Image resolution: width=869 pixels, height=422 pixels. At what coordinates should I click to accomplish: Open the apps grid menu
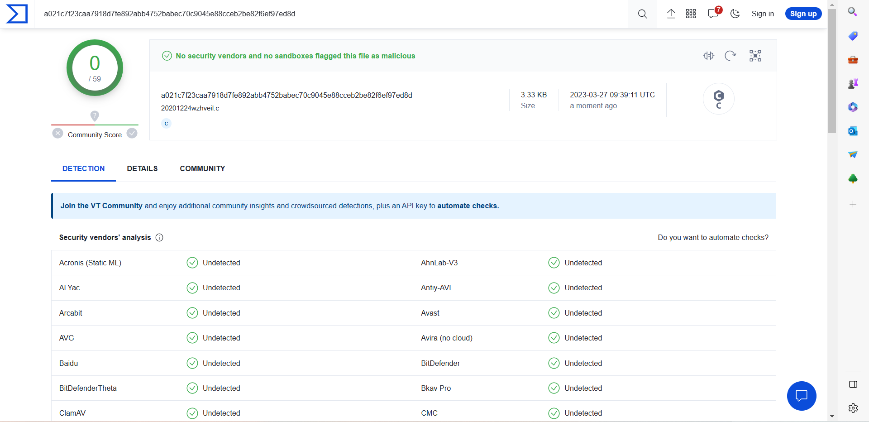pyautogui.click(x=691, y=14)
